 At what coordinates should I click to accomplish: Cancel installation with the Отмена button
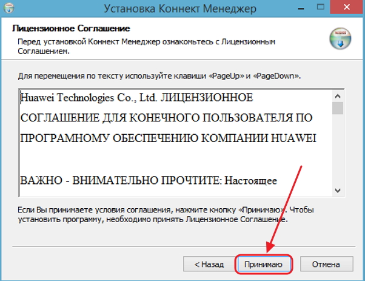point(326,264)
